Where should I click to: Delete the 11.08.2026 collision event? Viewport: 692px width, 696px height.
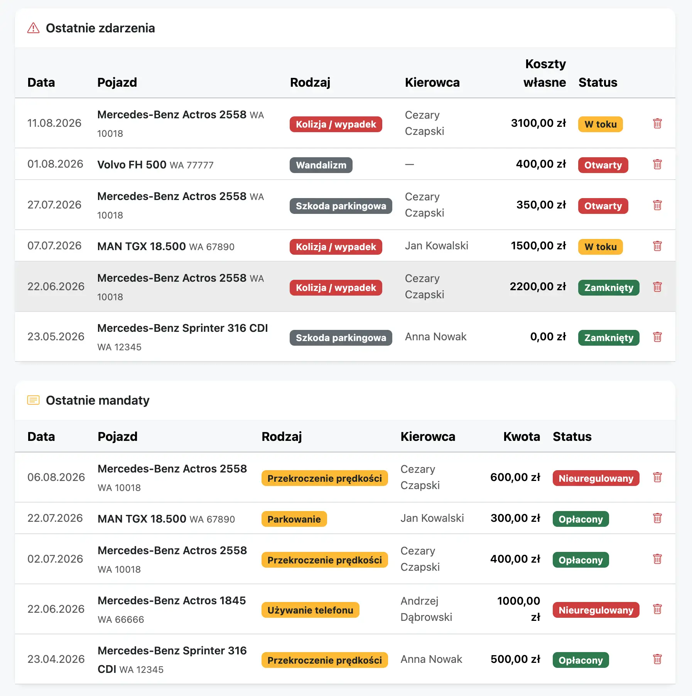(657, 123)
